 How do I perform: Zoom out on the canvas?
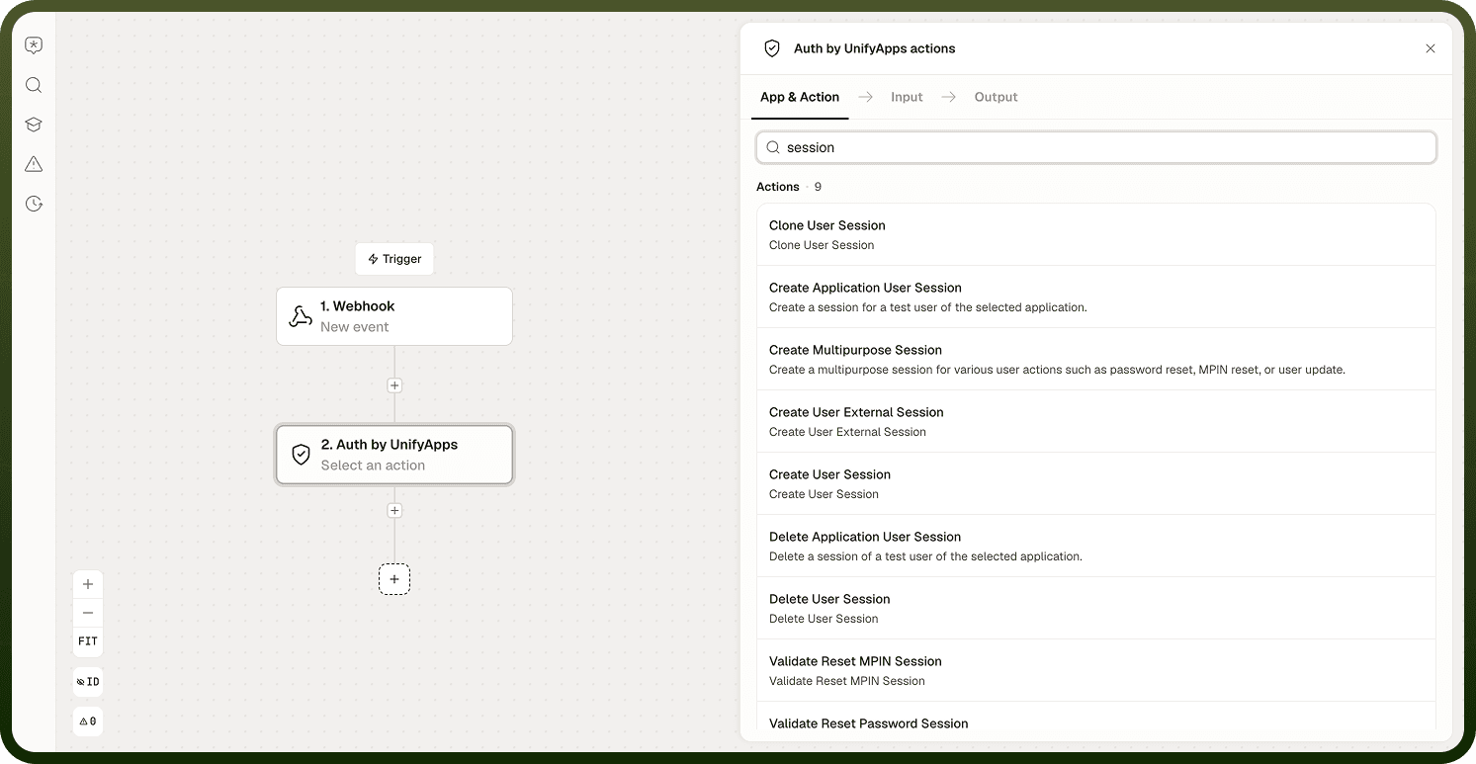(88, 613)
